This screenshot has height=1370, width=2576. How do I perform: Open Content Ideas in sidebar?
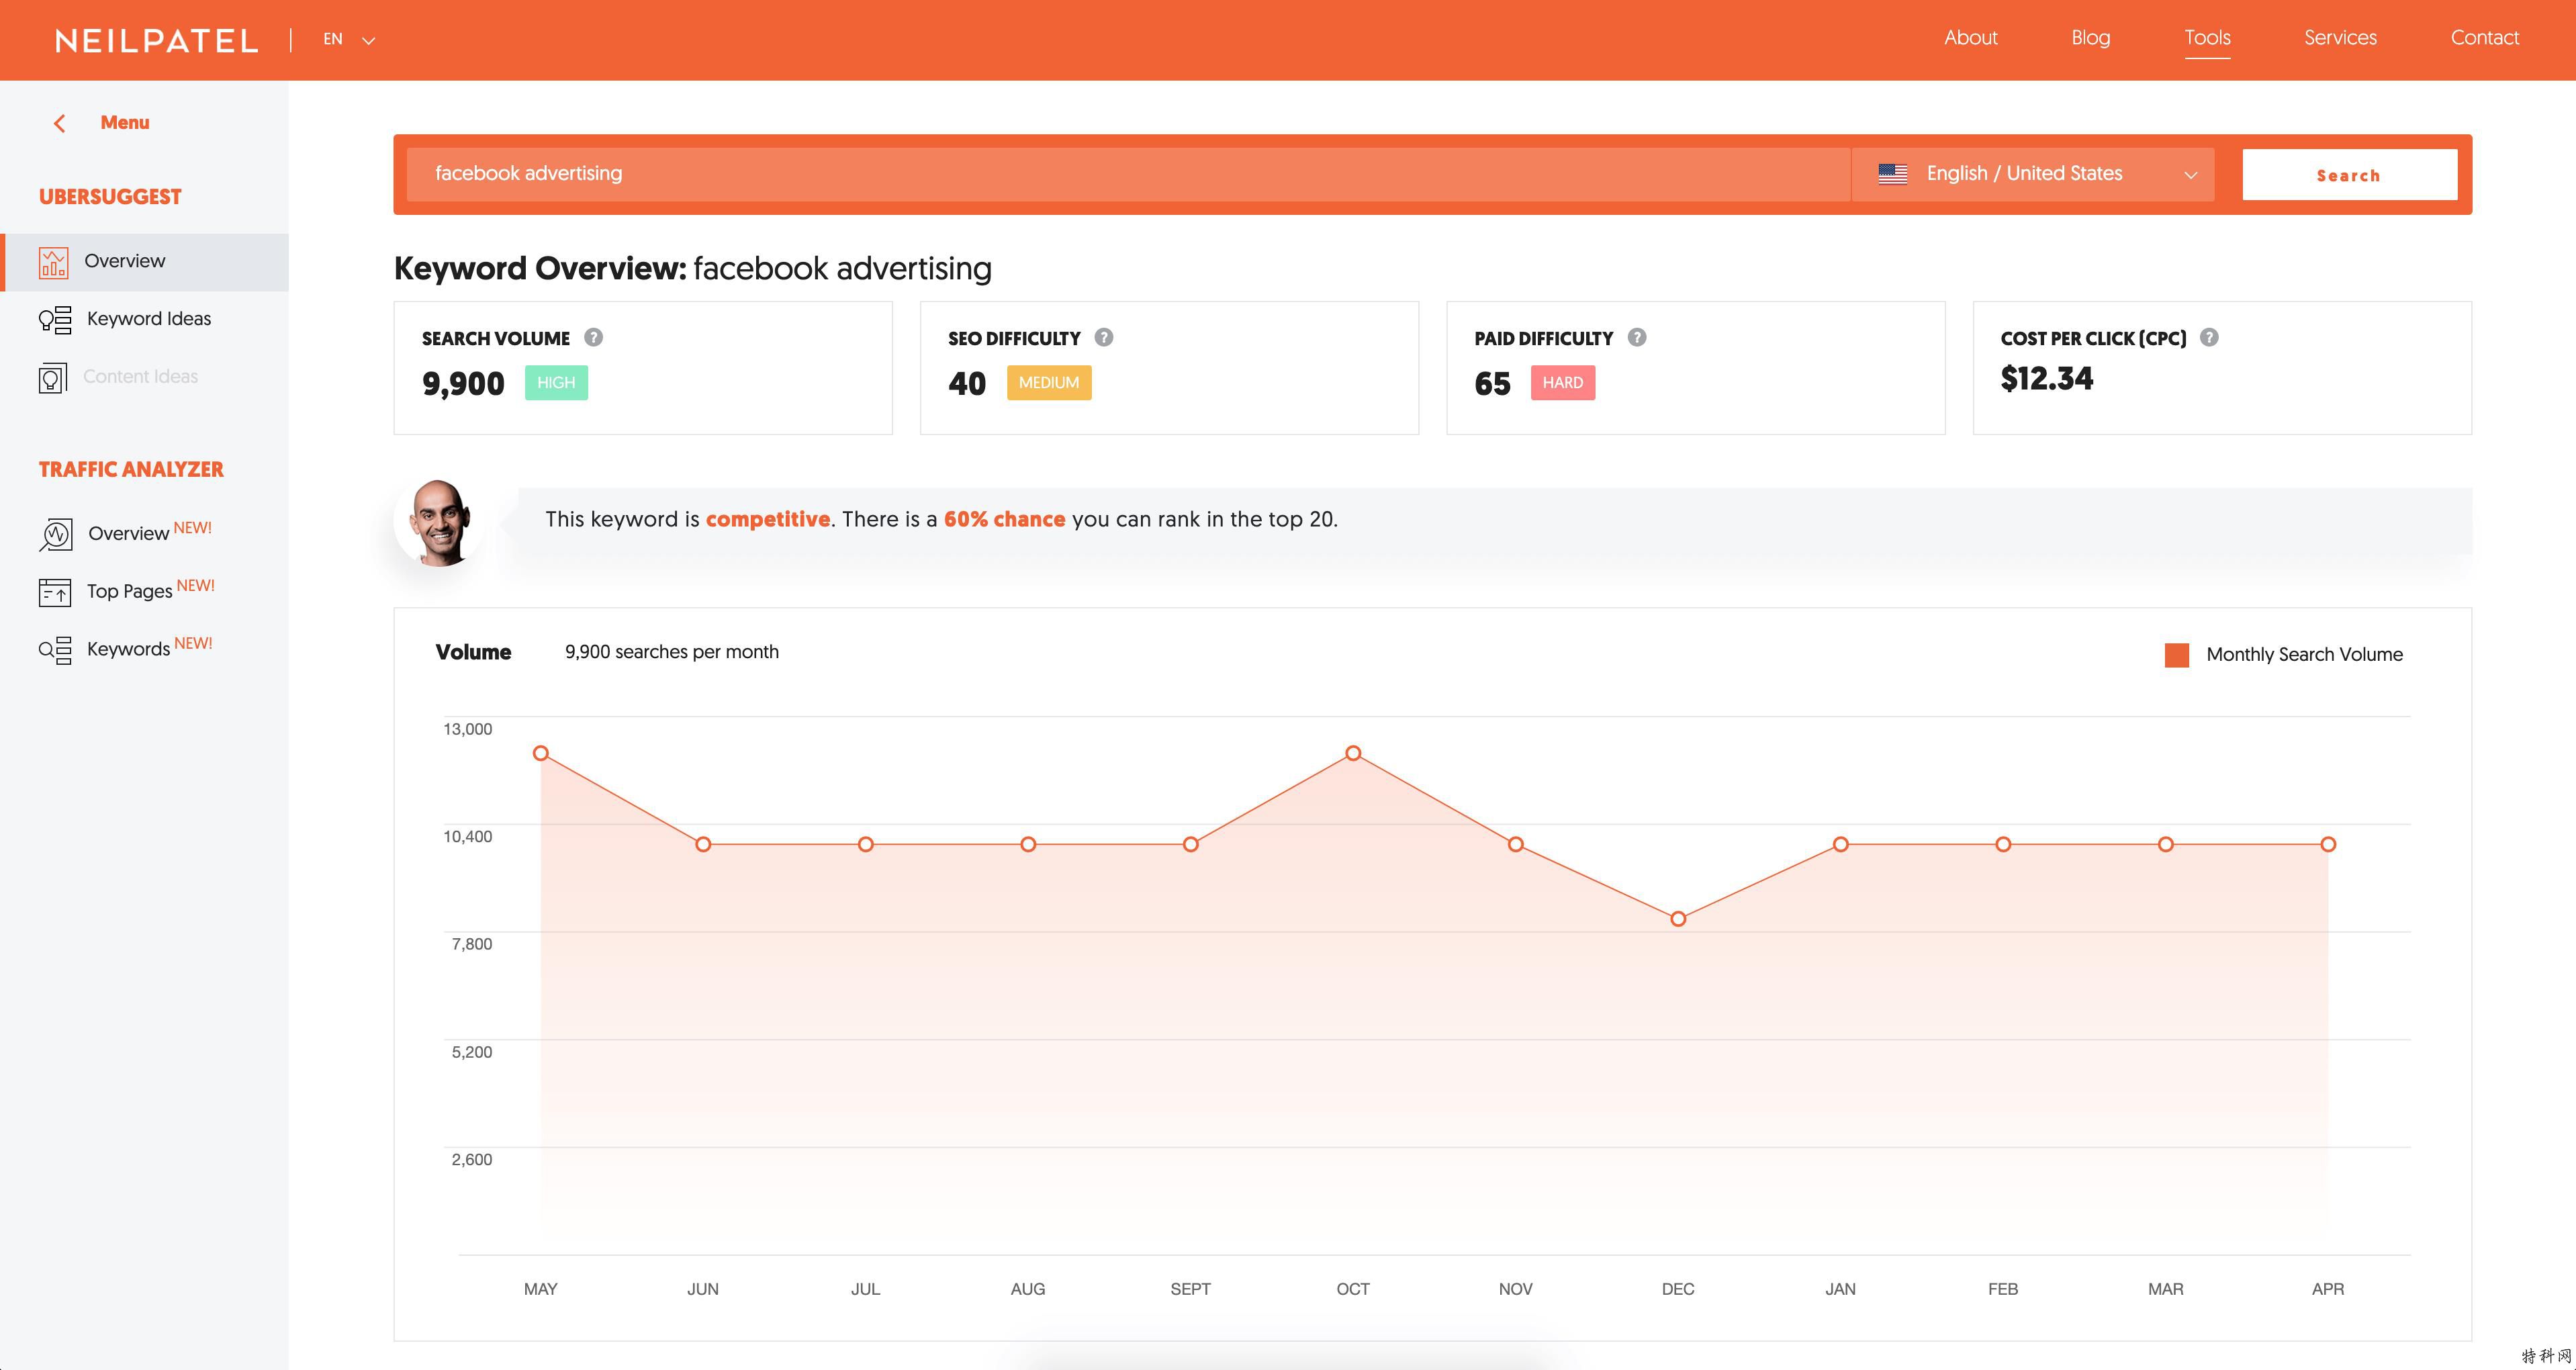tap(140, 377)
